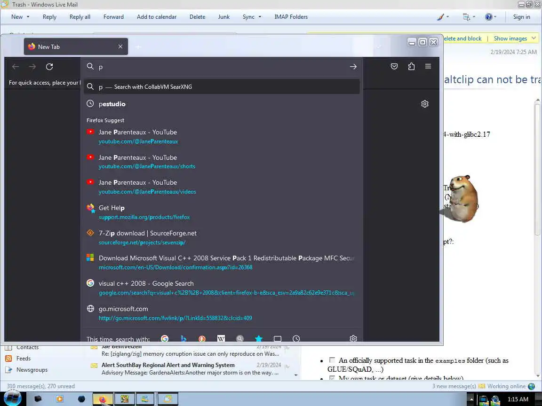Click Reply in the Live Mail toolbar
Screen dimensions: 542x406
click(x=49, y=17)
